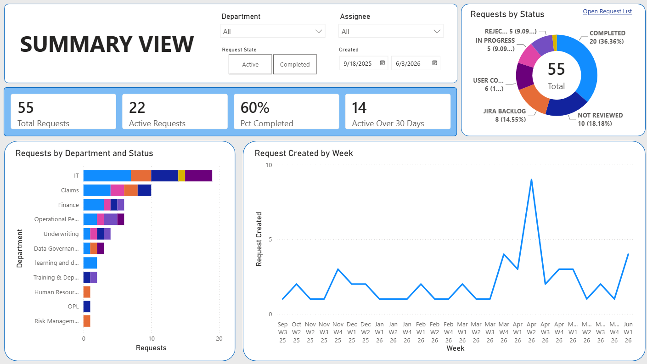Click the "SUMMARY VIEW" heading
This screenshot has height=364, width=647.
pyautogui.click(x=107, y=44)
